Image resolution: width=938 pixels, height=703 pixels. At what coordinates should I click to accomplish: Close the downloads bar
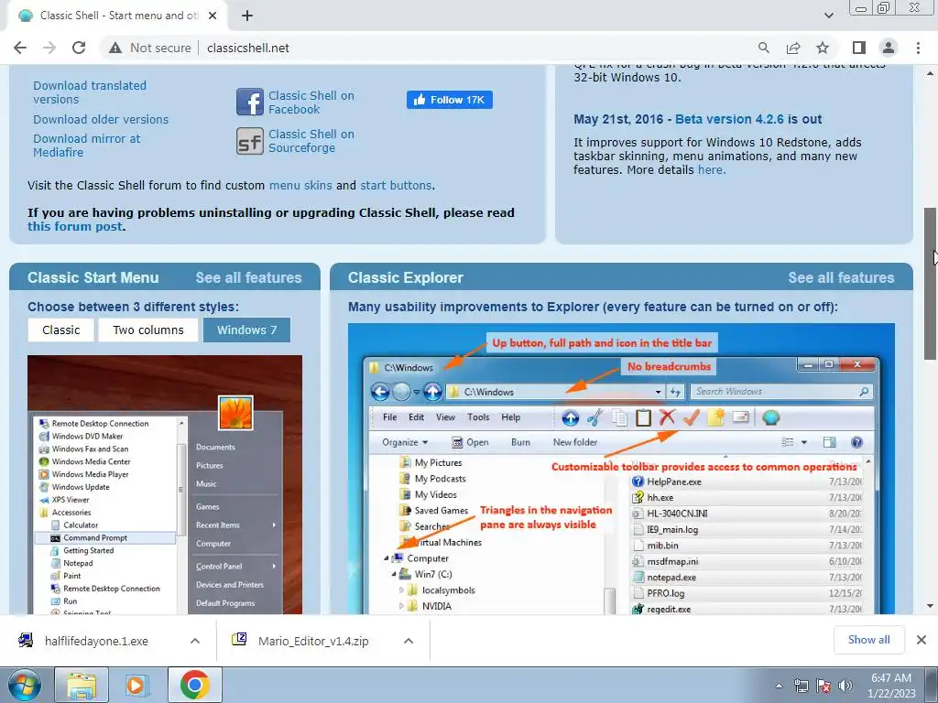tap(922, 640)
